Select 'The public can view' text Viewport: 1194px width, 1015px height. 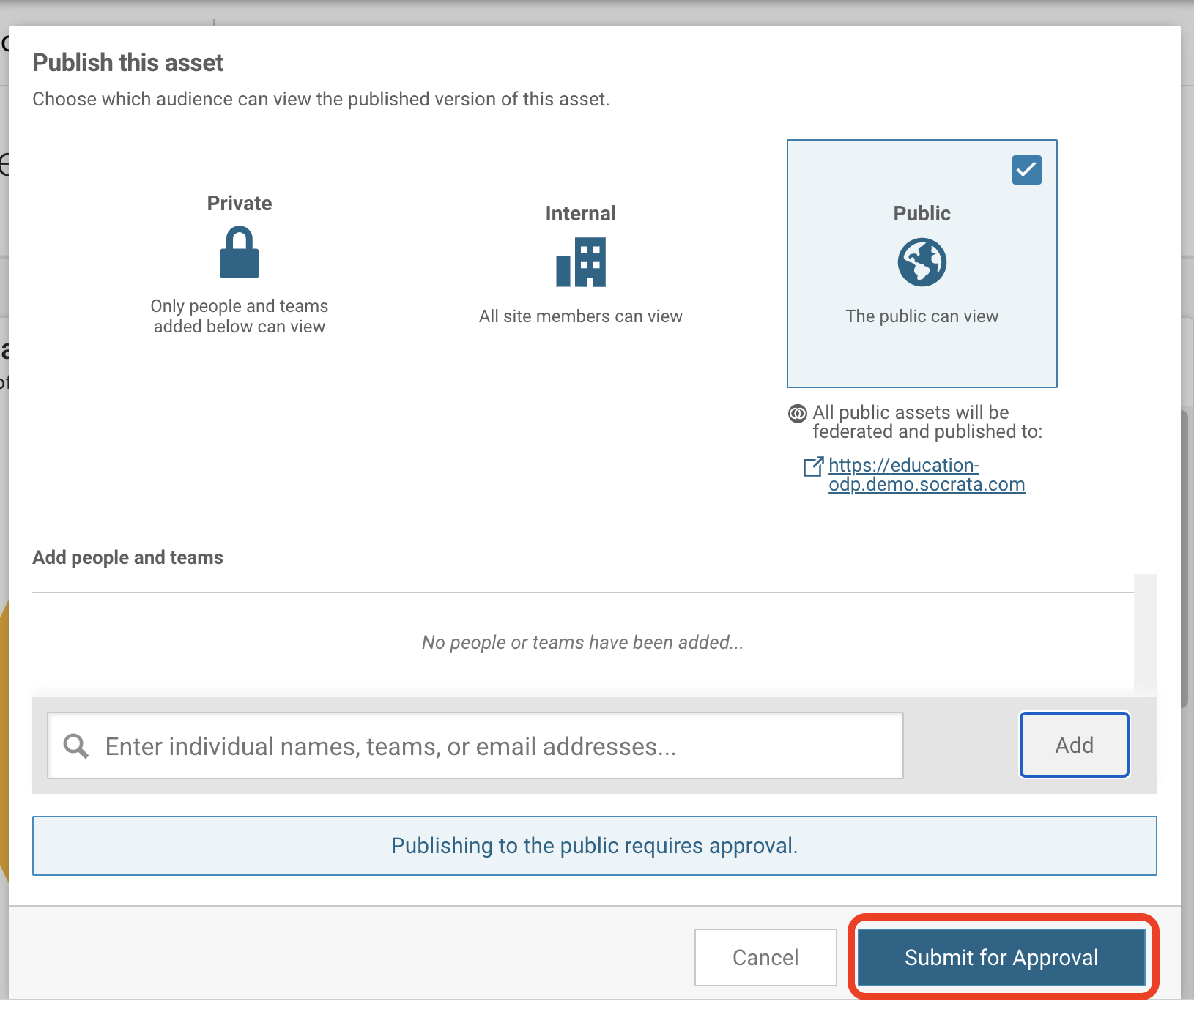coord(922,316)
